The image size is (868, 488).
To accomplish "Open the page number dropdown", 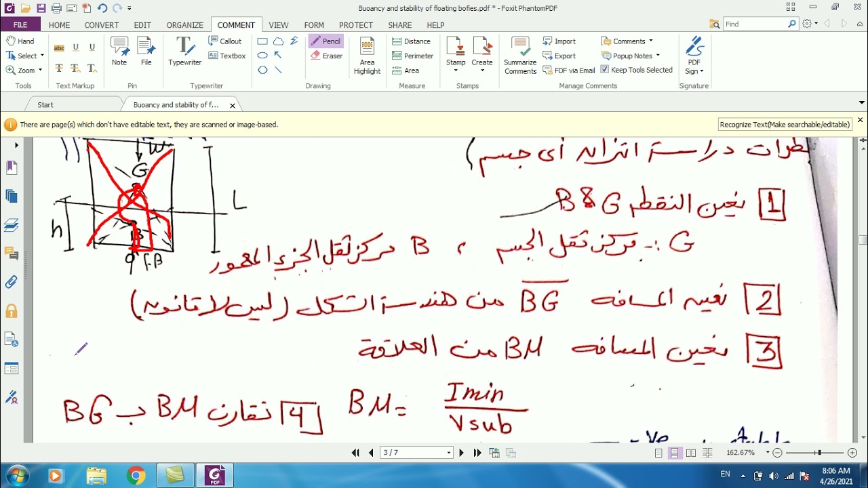I will 449,453.
